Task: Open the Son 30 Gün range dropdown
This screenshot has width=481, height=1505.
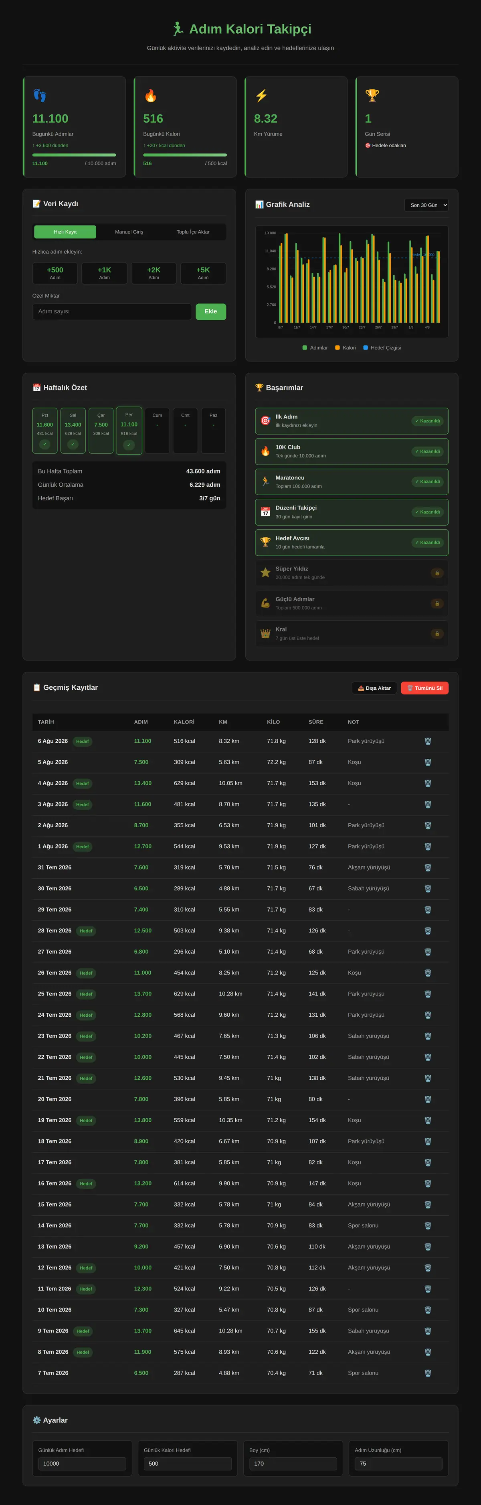Action: pyautogui.click(x=427, y=205)
